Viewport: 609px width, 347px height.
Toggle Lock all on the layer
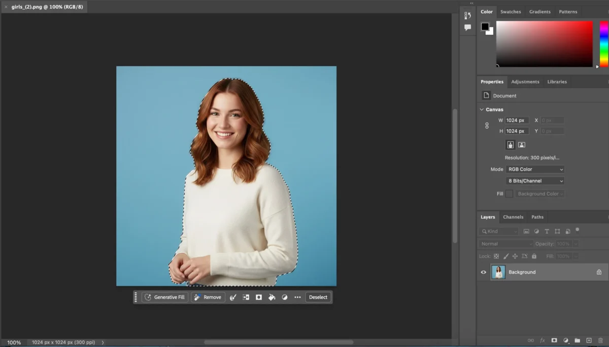tap(534, 256)
